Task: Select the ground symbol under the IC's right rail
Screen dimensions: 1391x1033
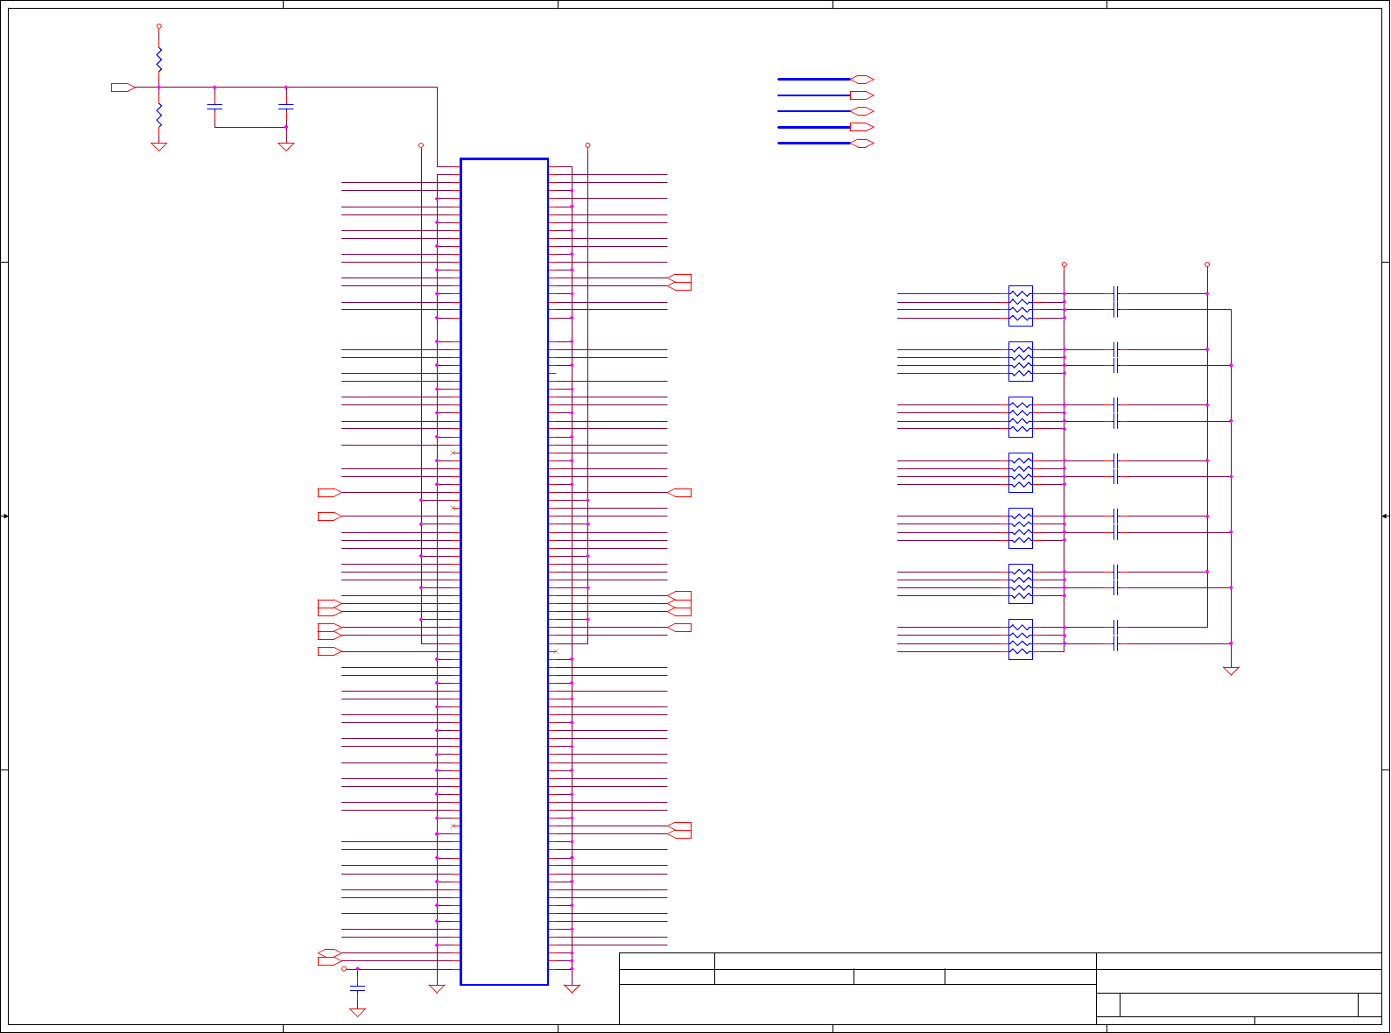Action: 572,989
